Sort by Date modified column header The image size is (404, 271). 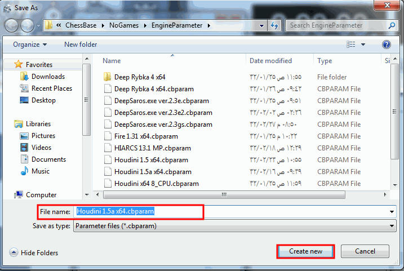click(x=270, y=61)
